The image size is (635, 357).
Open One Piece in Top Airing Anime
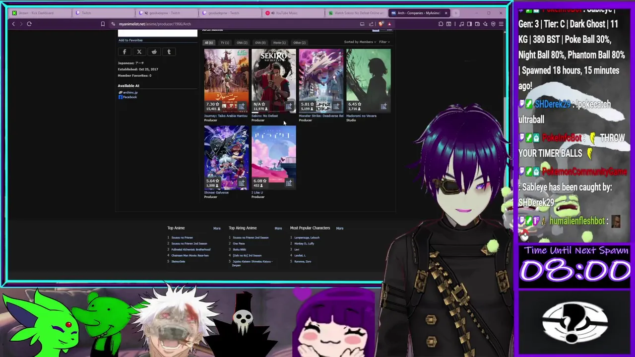(x=239, y=243)
